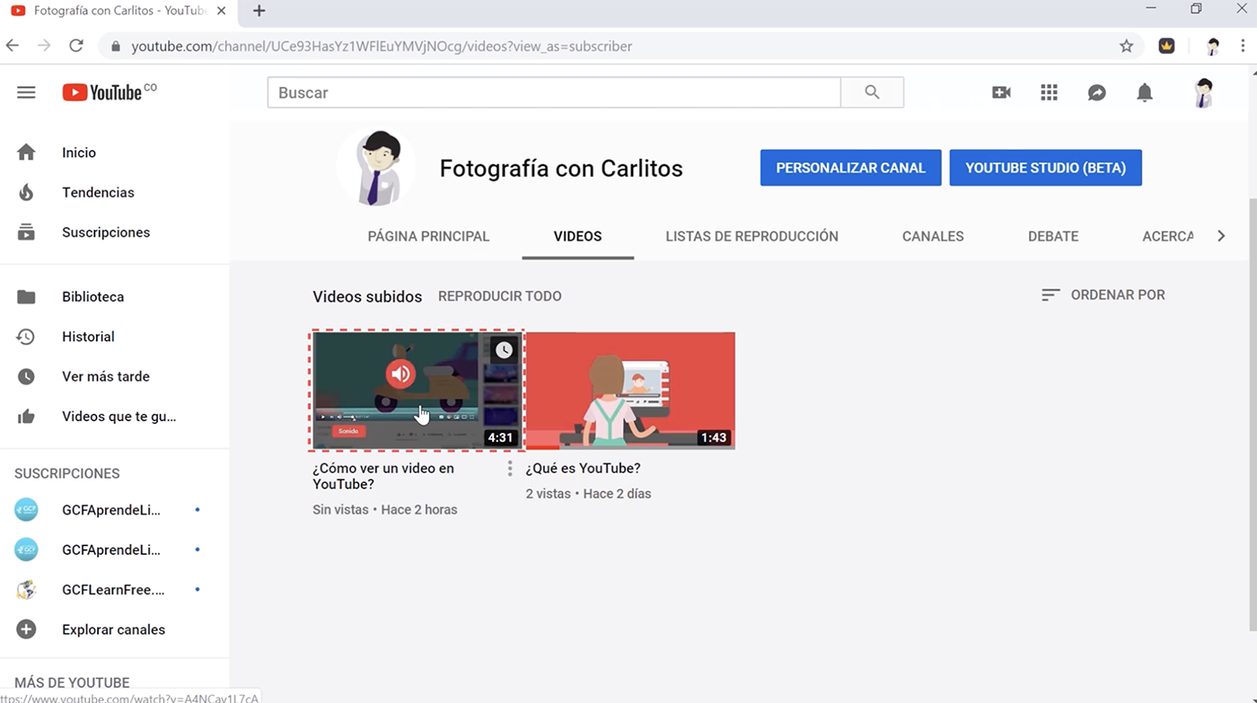Click PERSONALIZAR CANAL button
The width and height of the screenshot is (1257, 703).
click(x=851, y=168)
